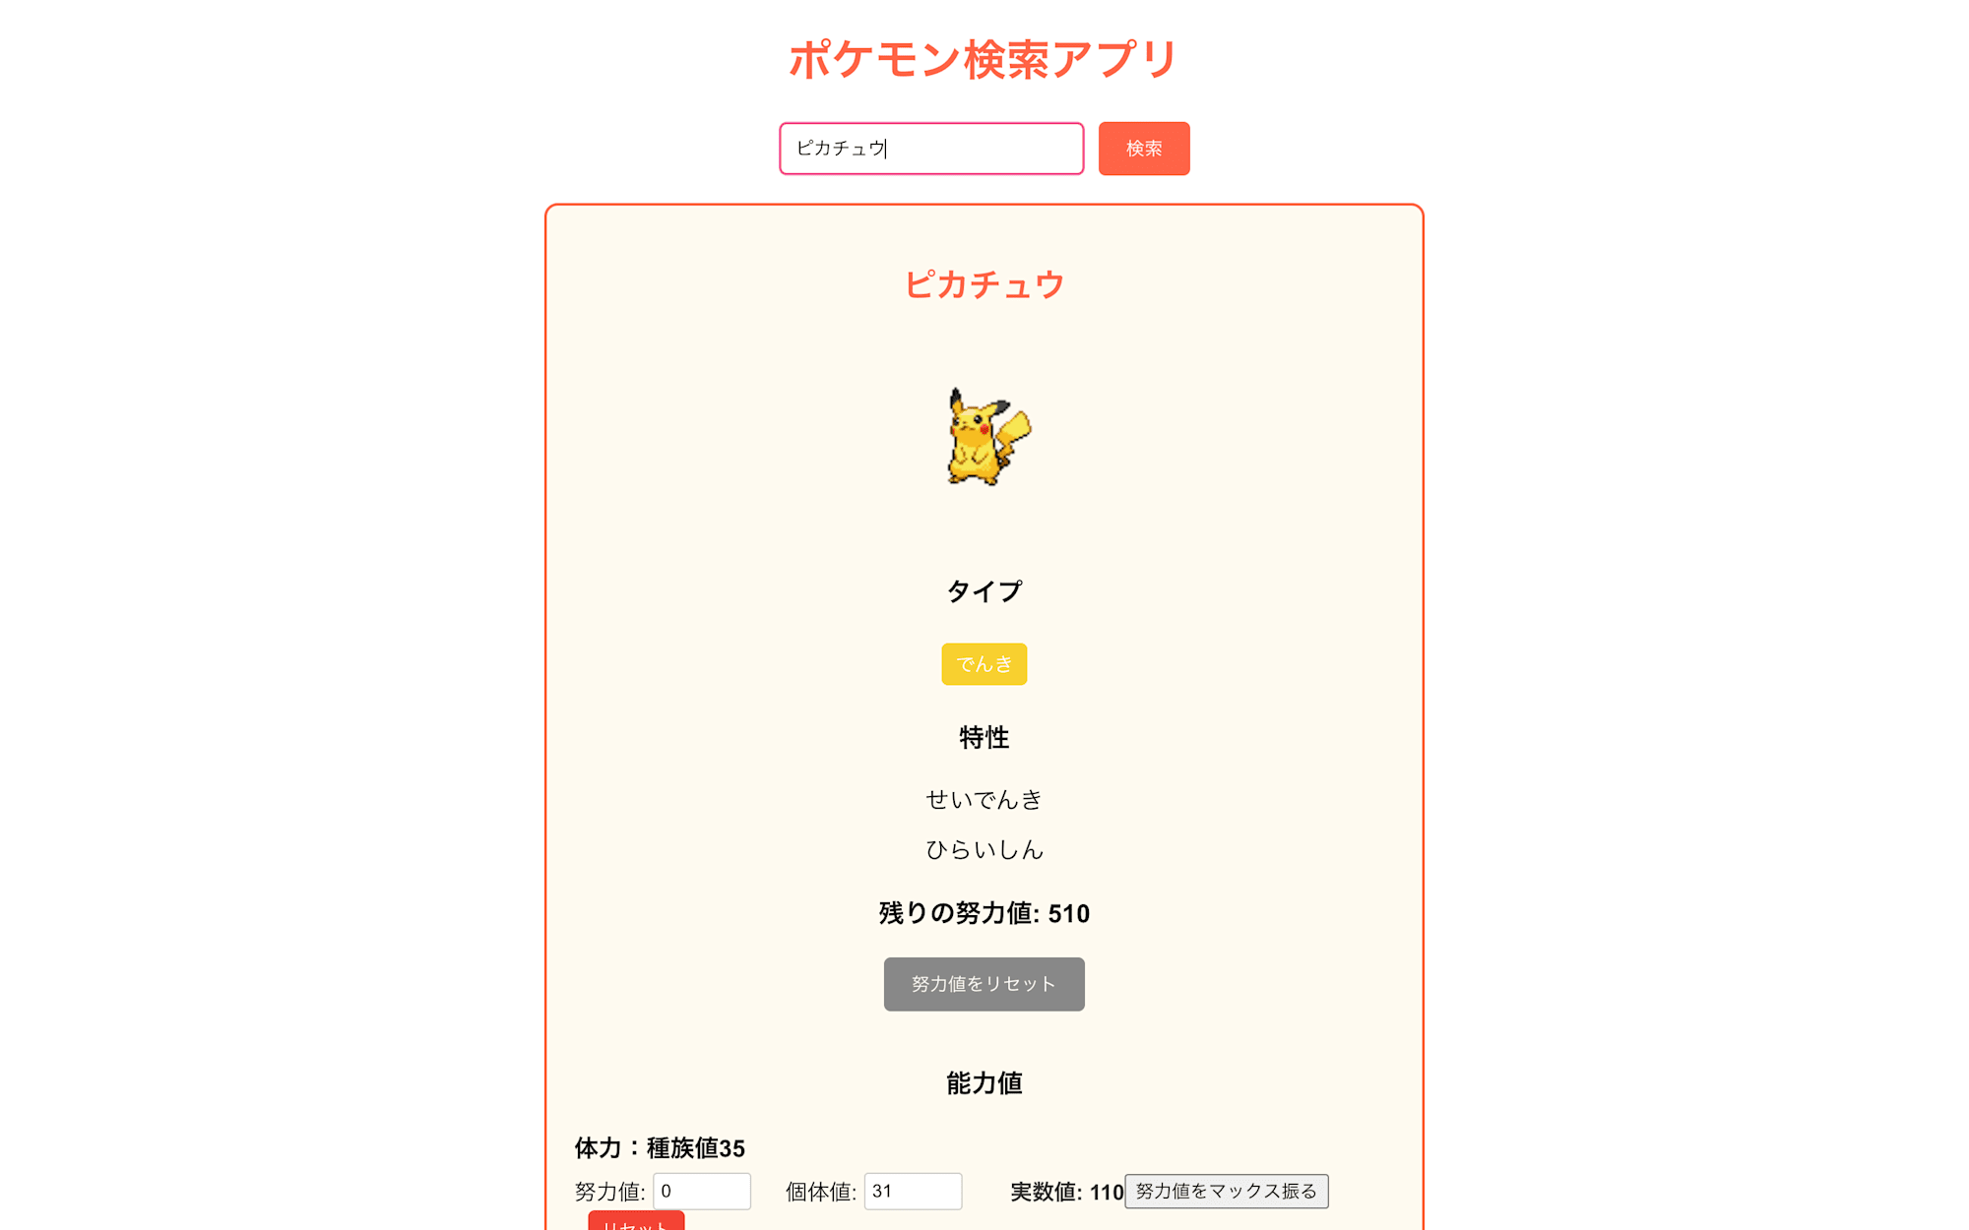The height and width of the screenshot is (1230, 1969).
Task: Click 努力値をリセット to reset EVs
Action: coord(983,983)
